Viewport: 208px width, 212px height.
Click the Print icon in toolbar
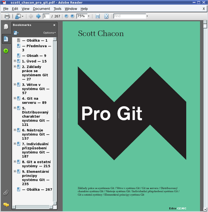pos(7,16)
